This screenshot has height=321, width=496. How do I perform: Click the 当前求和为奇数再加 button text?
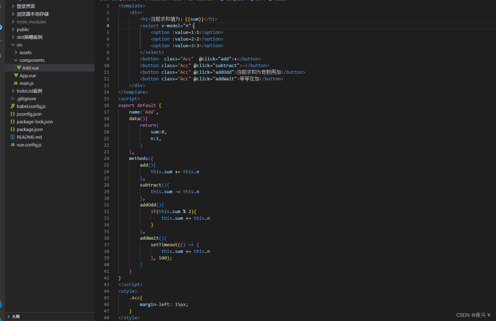(x=259, y=72)
